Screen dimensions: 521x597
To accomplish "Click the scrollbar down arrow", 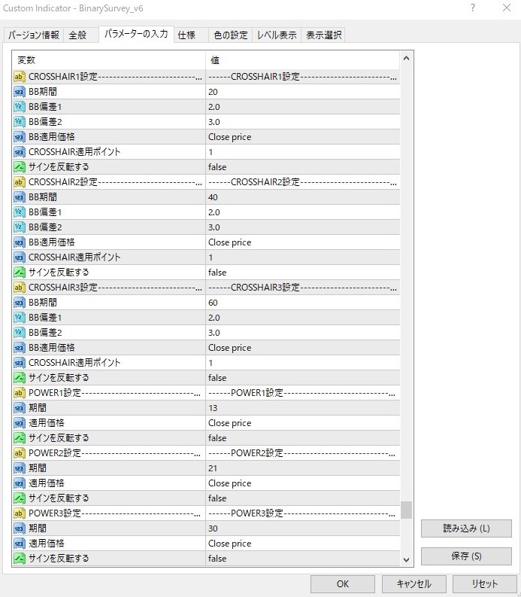I will point(406,559).
